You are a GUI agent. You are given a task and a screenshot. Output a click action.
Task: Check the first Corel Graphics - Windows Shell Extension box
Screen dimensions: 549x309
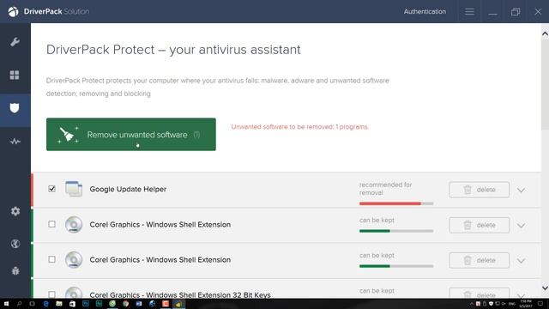pyautogui.click(x=51, y=224)
